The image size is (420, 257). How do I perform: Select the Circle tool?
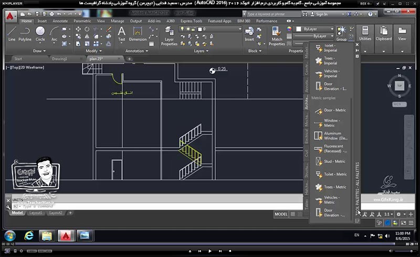40,34
